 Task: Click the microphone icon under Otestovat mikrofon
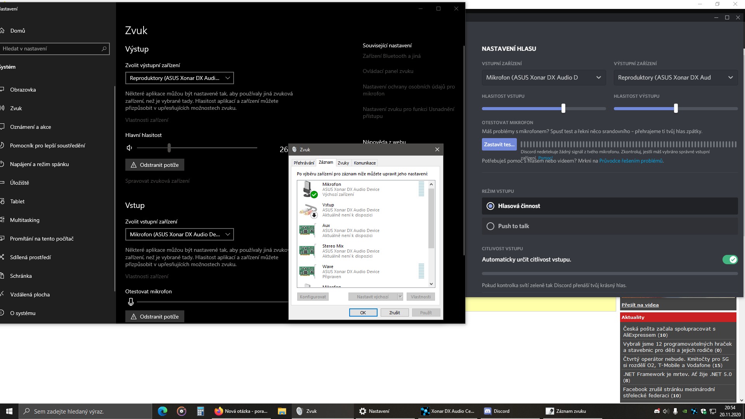pos(131,301)
